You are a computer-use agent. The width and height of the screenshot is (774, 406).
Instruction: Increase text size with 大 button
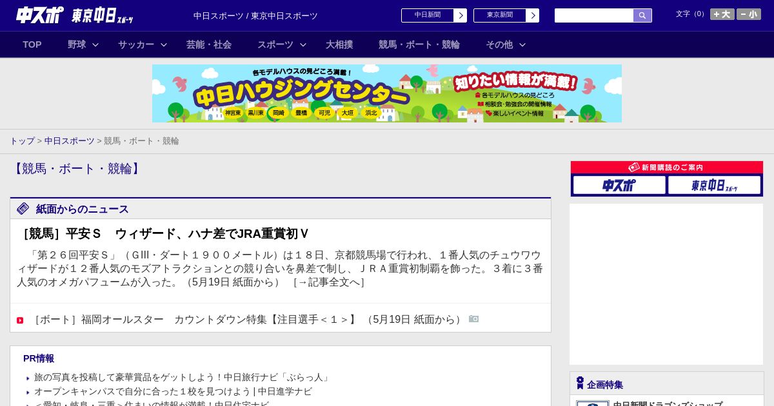(x=722, y=14)
